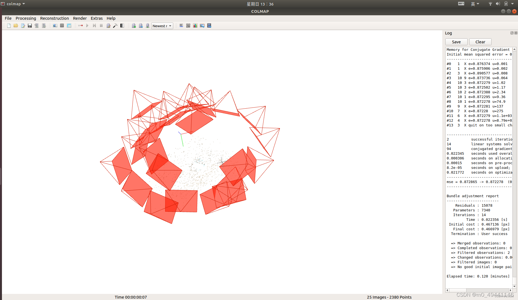This screenshot has height=300, width=518.
Task: Open the Reconstruction menu
Action: click(55, 18)
